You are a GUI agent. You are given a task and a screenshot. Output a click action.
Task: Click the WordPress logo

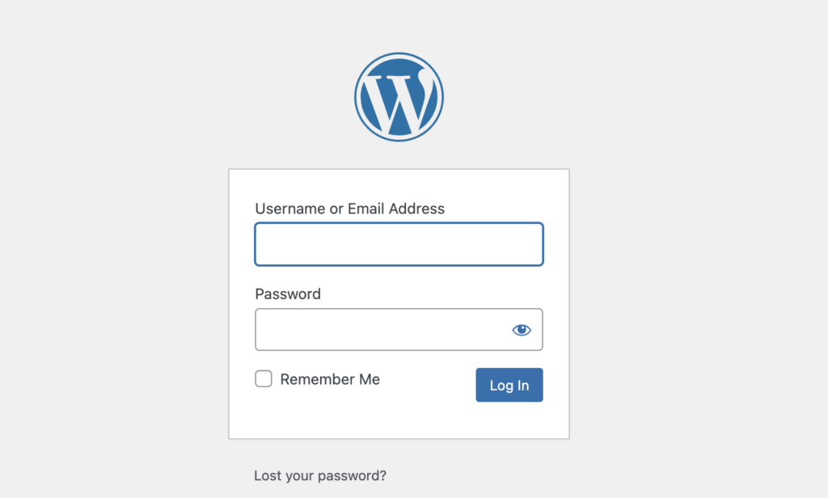click(399, 97)
